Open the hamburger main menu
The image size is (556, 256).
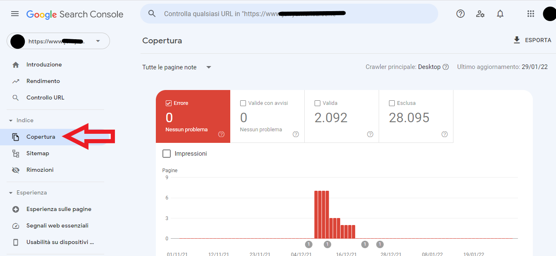(x=15, y=14)
